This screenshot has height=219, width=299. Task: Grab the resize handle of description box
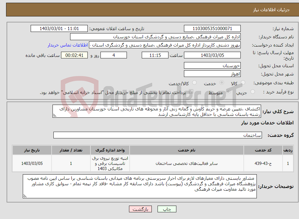pyautogui.click(x=55, y=116)
